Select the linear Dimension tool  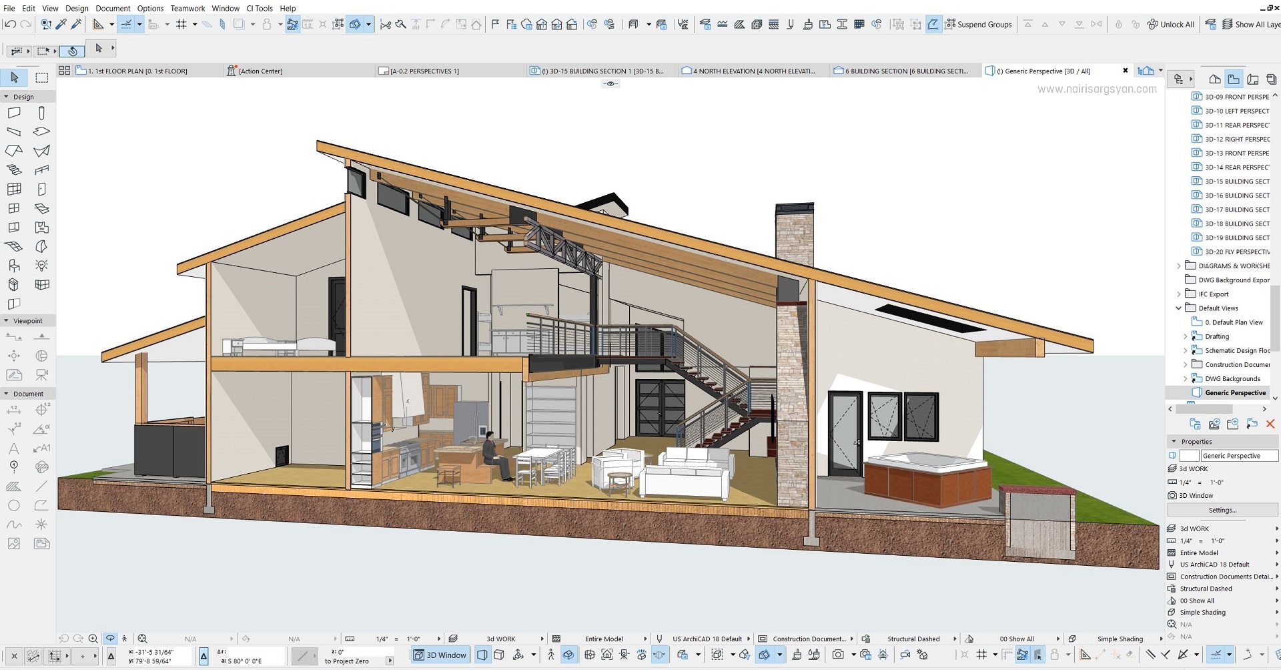point(14,409)
